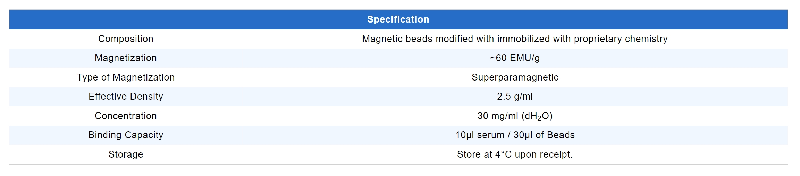Select the '10µl serum' text
Viewport: 800px width, 176px height.
(480, 135)
